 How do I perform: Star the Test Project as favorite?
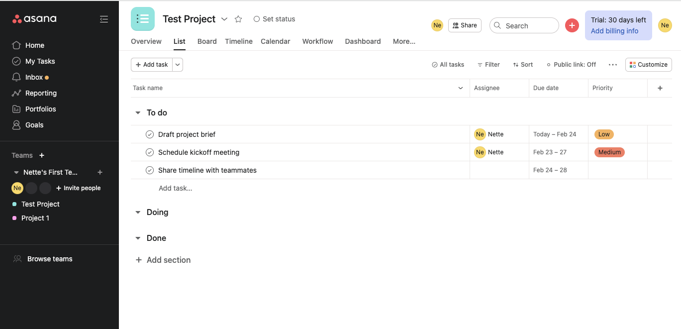(x=238, y=19)
